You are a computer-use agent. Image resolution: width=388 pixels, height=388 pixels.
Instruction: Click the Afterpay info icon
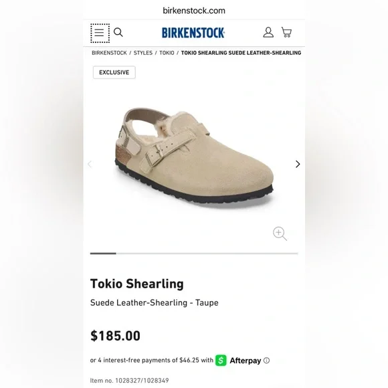pyautogui.click(x=266, y=361)
